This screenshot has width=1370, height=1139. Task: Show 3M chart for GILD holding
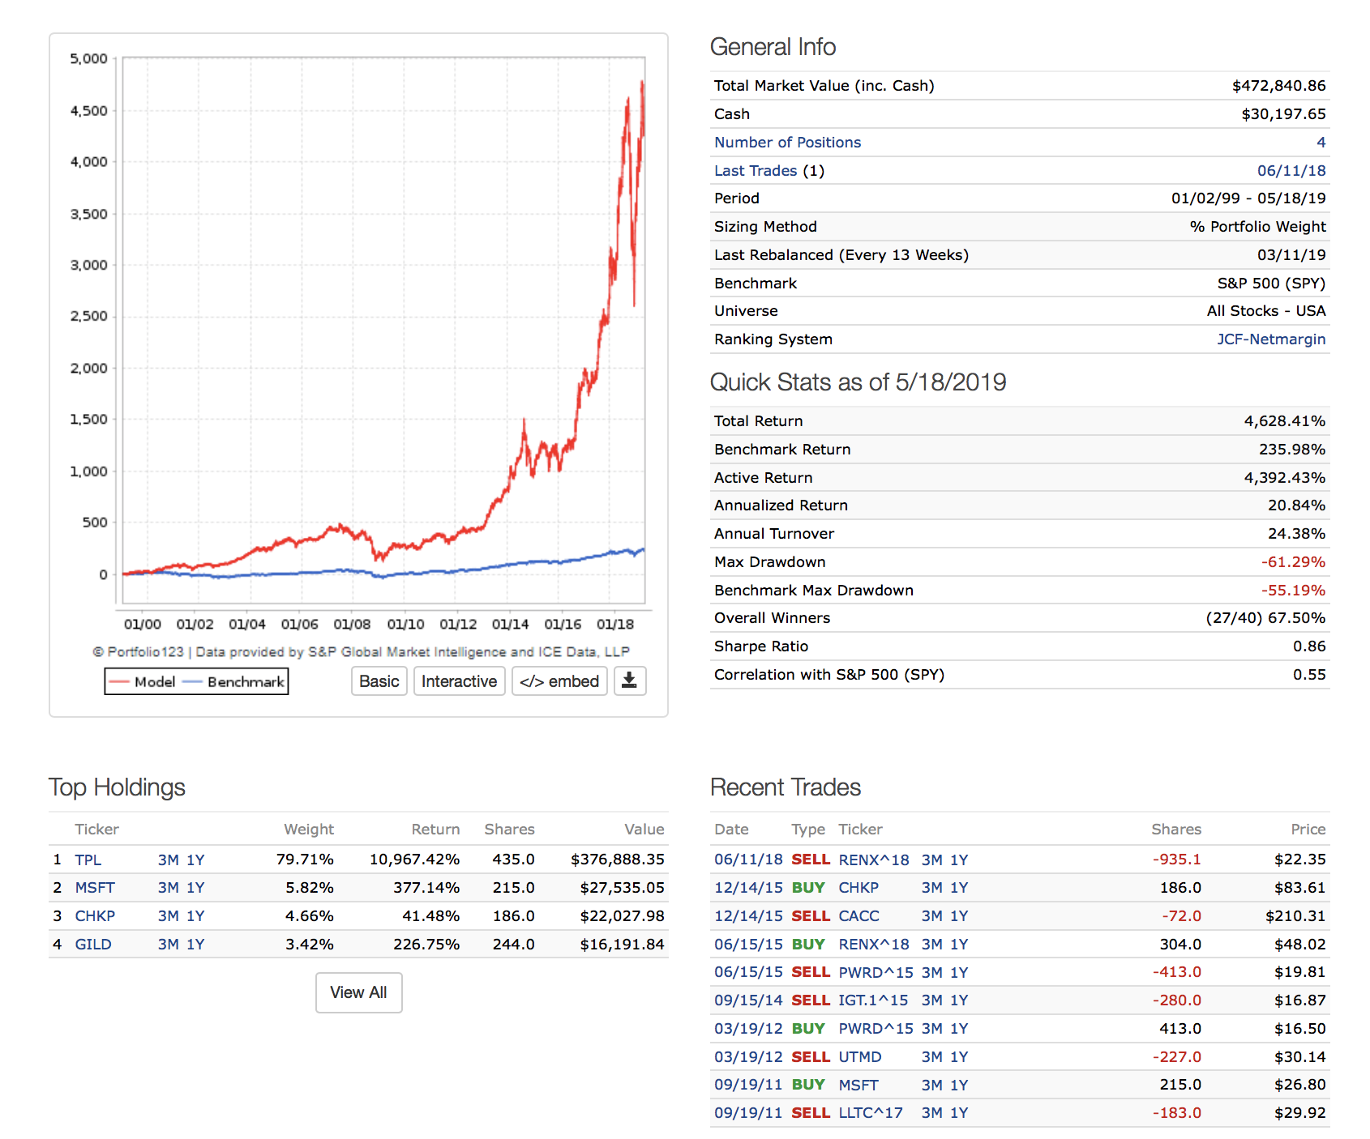168,945
